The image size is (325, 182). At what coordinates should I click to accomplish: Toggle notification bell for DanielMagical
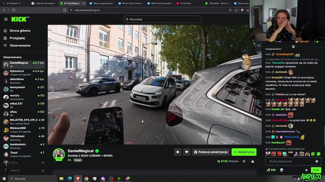[x=178, y=152]
